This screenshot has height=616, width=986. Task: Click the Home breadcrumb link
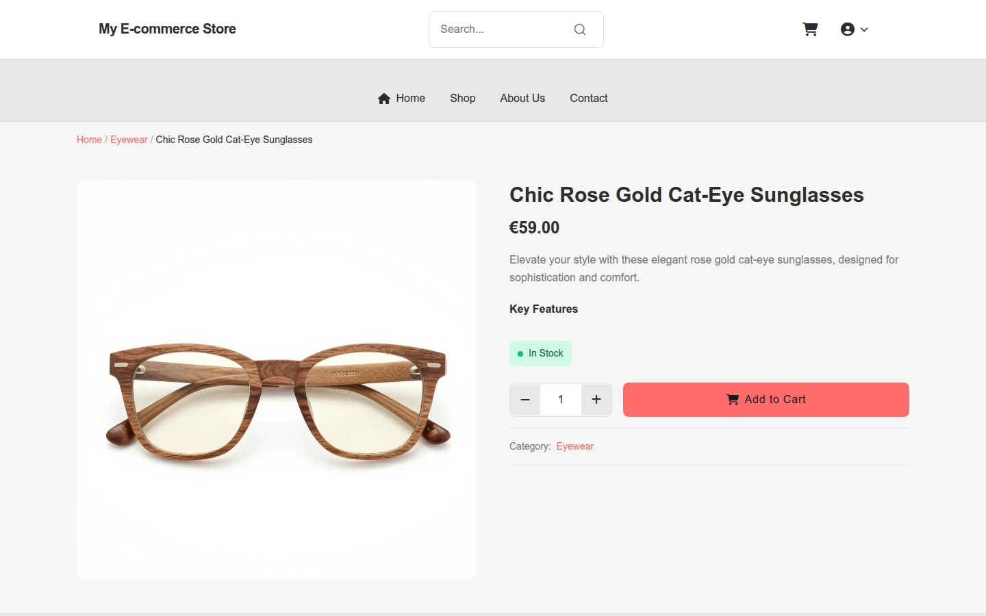coord(89,140)
